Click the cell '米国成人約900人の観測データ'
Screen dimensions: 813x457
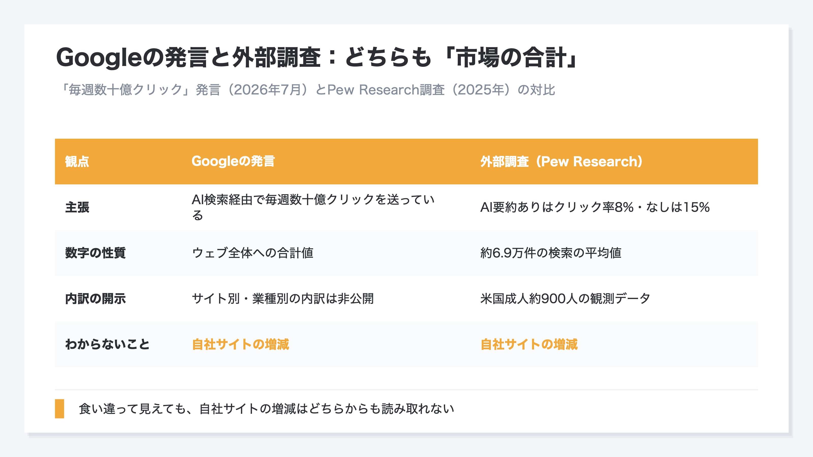click(565, 299)
